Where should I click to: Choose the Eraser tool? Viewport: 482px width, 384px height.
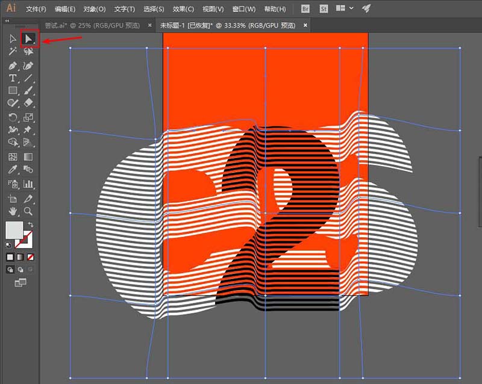pos(28,102)
